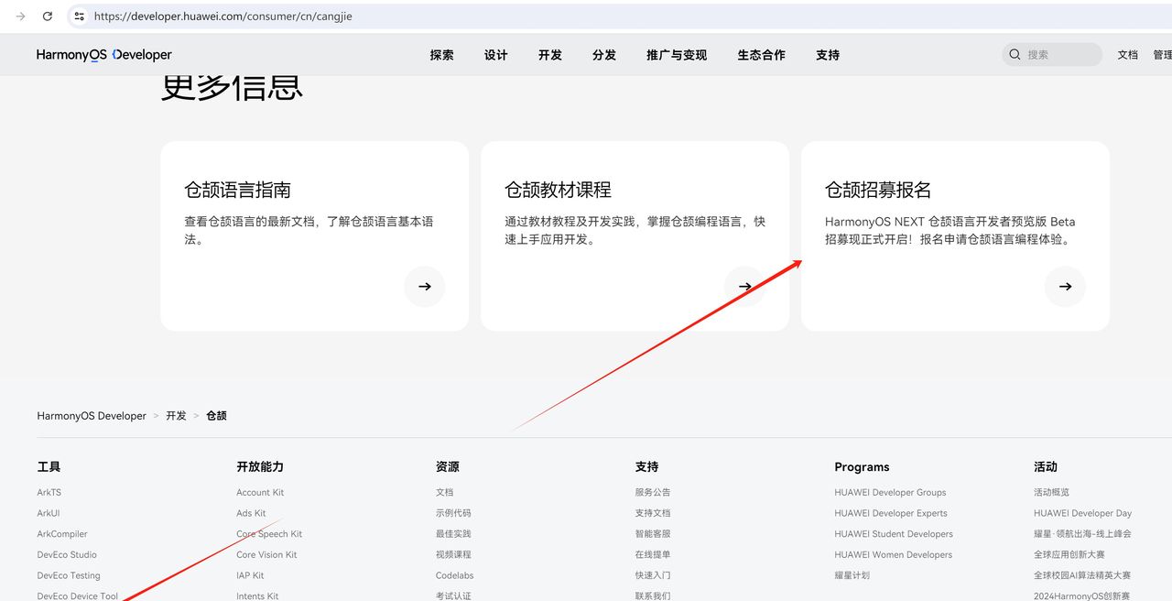Select 推广与变现 in the navigation bar
The height and width of the screenshot is (601, 1172).
tap(676, 55)
